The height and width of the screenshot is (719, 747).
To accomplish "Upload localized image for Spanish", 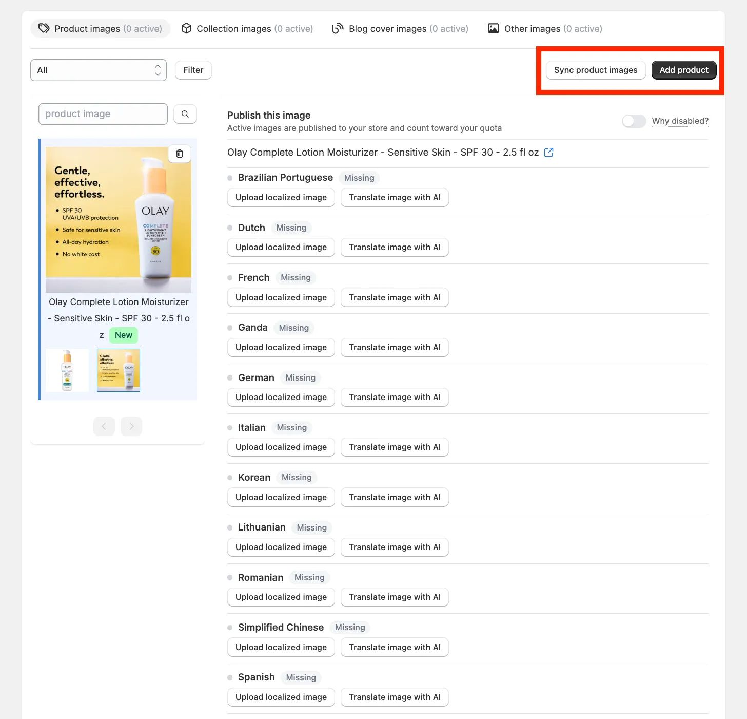I will [281, 697].
